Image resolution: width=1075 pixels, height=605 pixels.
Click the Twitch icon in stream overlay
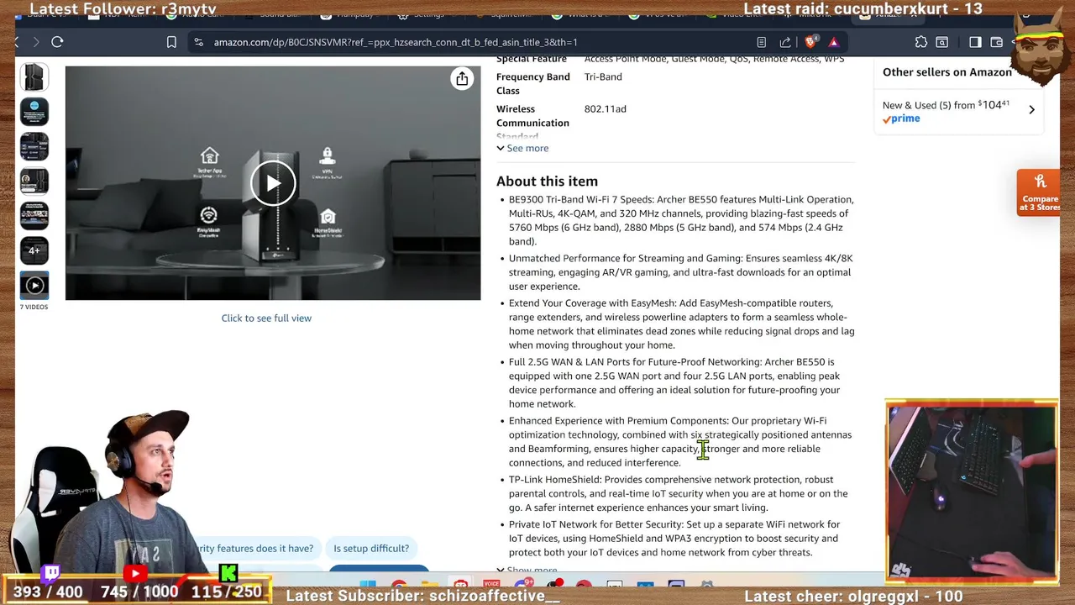tap(50, 574)
